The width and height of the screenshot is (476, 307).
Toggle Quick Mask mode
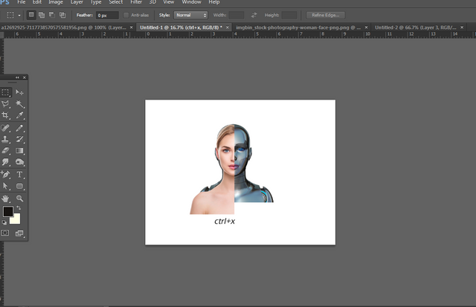click(6, 233)
